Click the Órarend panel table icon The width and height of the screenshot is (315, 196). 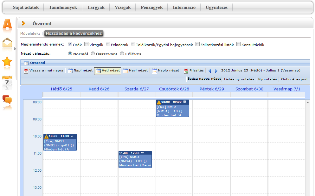(x=26, y=63)
